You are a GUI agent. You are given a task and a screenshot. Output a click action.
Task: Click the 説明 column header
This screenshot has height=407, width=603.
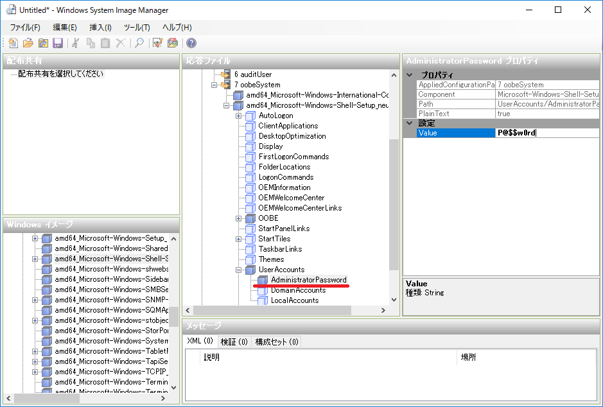click(x=328, y=358)
